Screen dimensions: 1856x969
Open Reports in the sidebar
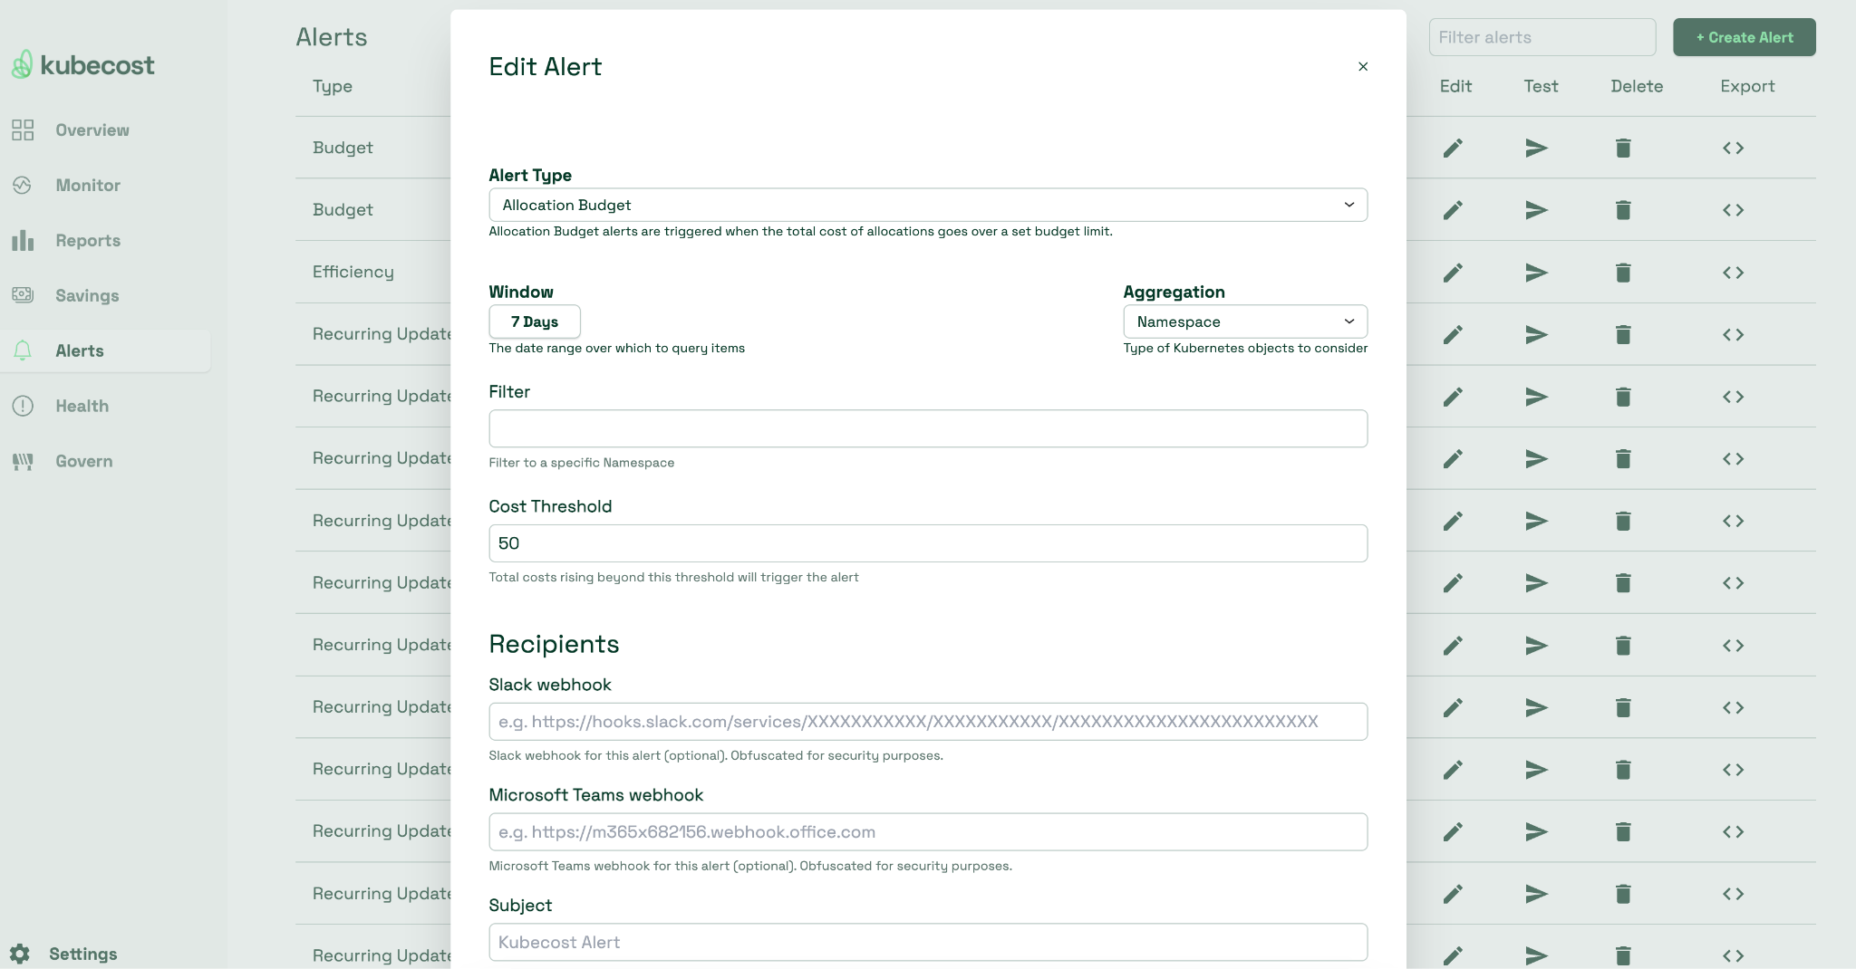point(88,241)
